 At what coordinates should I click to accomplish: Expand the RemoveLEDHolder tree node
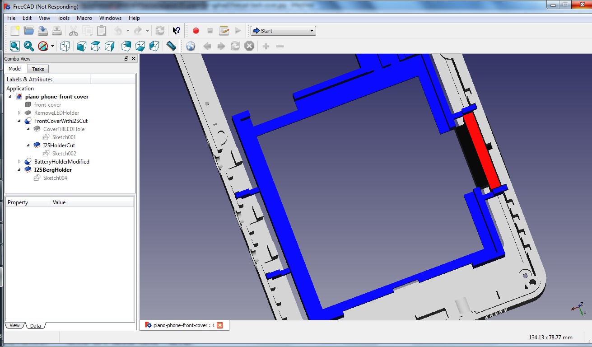19,113
